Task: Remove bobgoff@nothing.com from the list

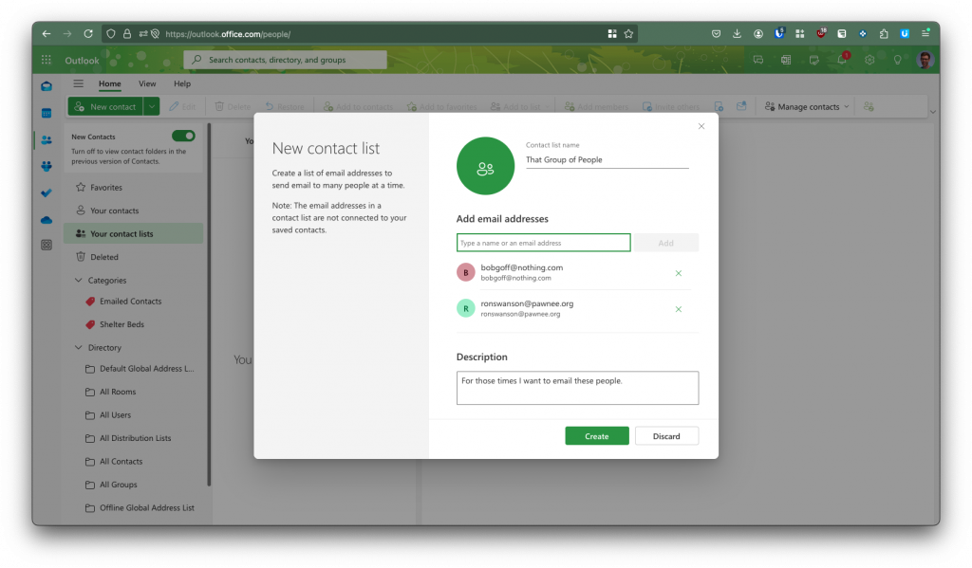Action: 678,273
